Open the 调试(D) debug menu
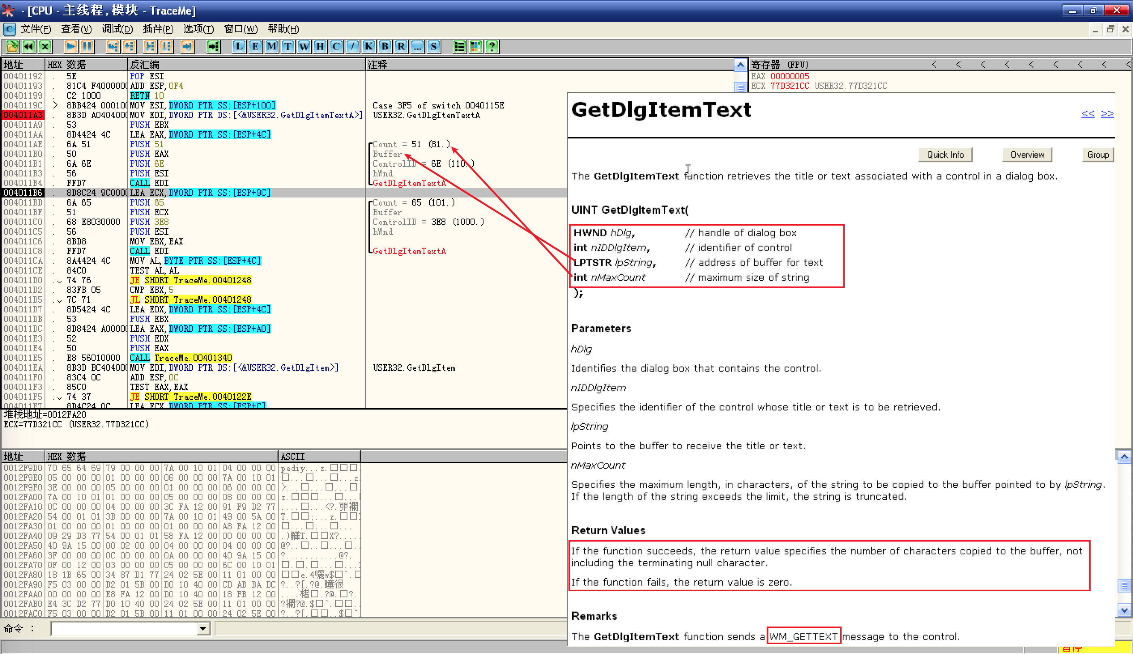The image size is (1133, 654). (x=117, y=29)
